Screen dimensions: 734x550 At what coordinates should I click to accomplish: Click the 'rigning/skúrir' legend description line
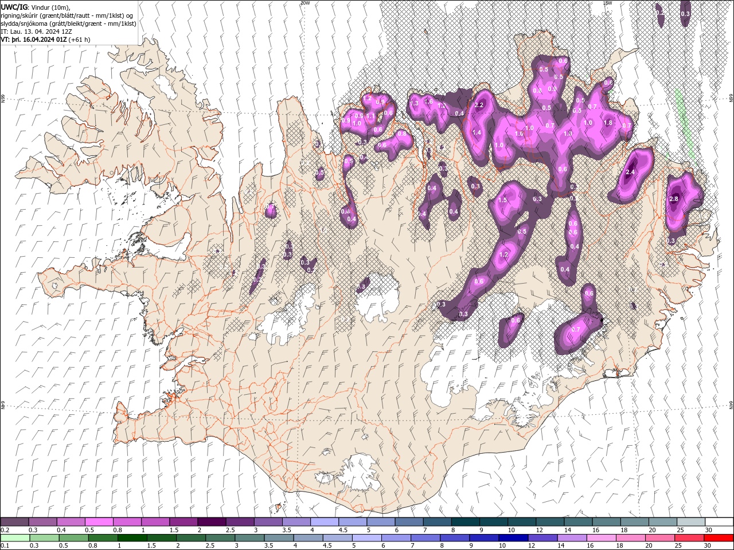[x=67, y=15]
